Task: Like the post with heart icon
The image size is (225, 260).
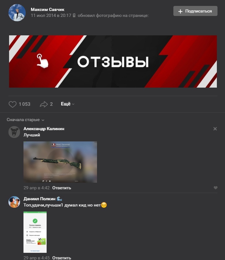Action: pos(13,104)
